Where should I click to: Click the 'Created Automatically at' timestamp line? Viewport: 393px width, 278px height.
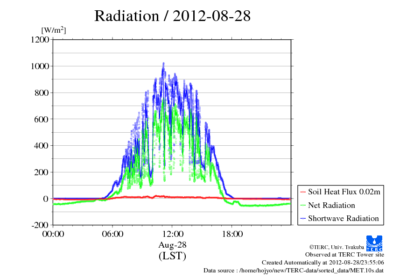click(323, 263)
